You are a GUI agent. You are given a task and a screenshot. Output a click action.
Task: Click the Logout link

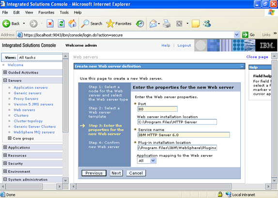click(x=184, y=46)
